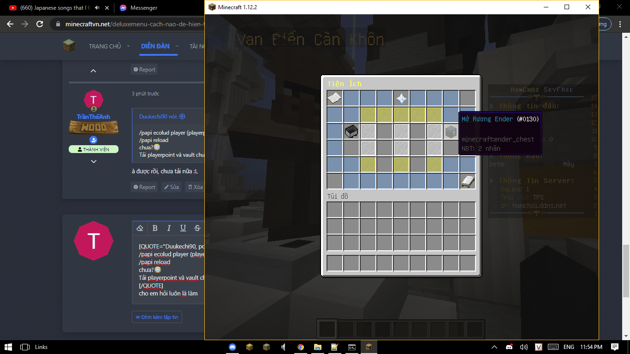
Task: Open the TRANG CHỦ nav item
Action: [105, 46]
